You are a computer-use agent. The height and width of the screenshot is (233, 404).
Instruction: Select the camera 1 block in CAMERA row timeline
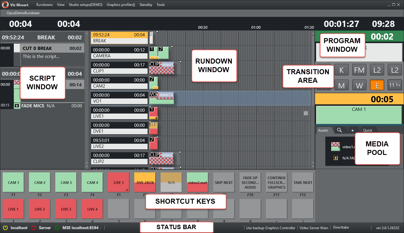(153, 53)
